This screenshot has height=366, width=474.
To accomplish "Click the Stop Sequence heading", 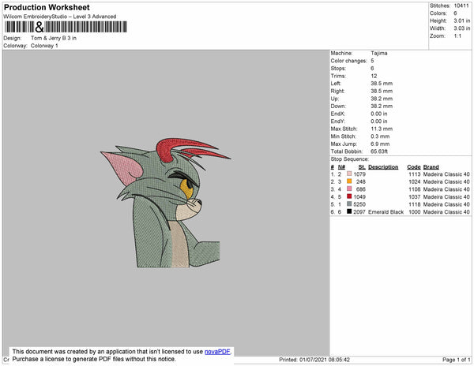I will pyautogui.click(x=350, y=159).
